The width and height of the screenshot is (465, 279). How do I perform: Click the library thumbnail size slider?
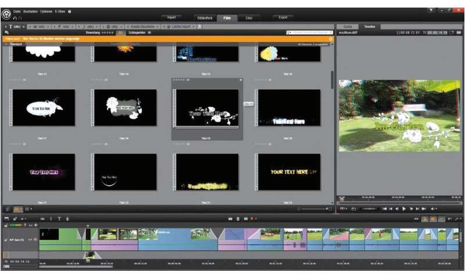click(x=314, y=208)
